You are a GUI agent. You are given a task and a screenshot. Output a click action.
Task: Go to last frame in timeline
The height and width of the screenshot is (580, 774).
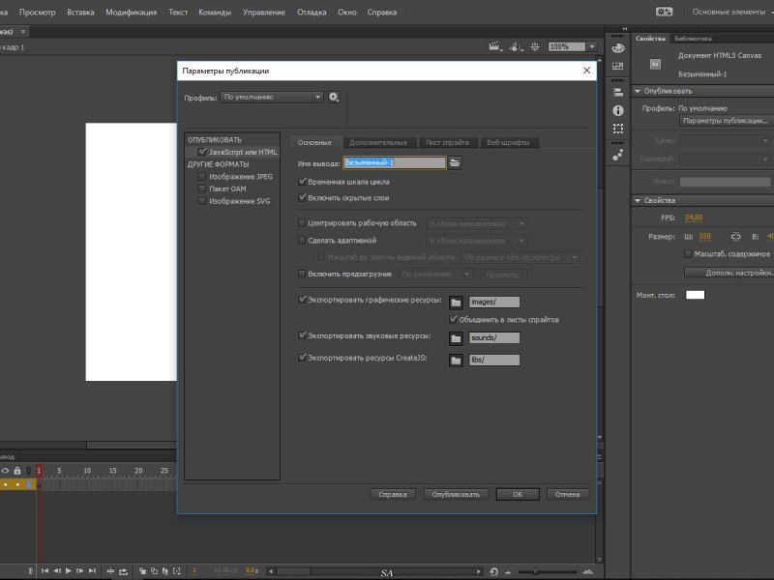tap(92, 571)
